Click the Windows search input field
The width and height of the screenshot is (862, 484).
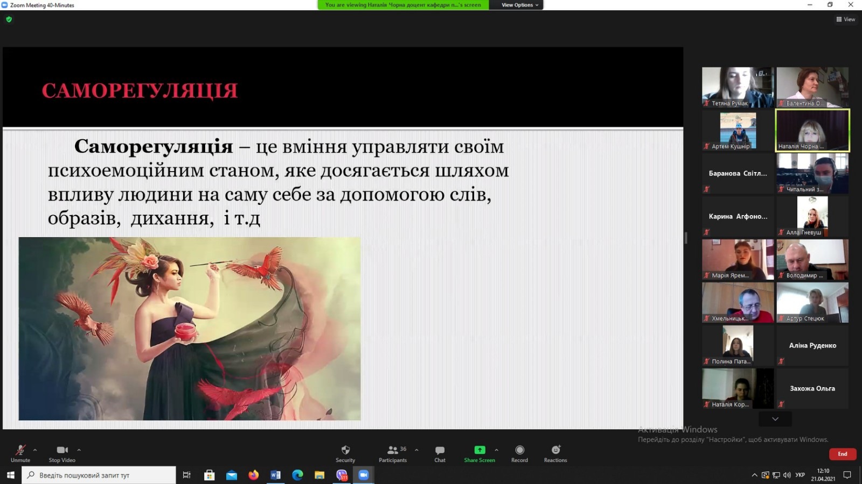(99, 475)
